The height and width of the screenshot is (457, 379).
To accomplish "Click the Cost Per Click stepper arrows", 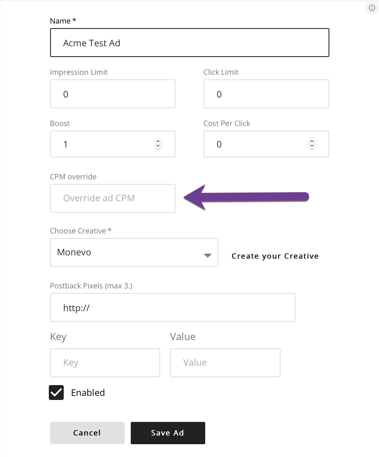I will [312, 143].
